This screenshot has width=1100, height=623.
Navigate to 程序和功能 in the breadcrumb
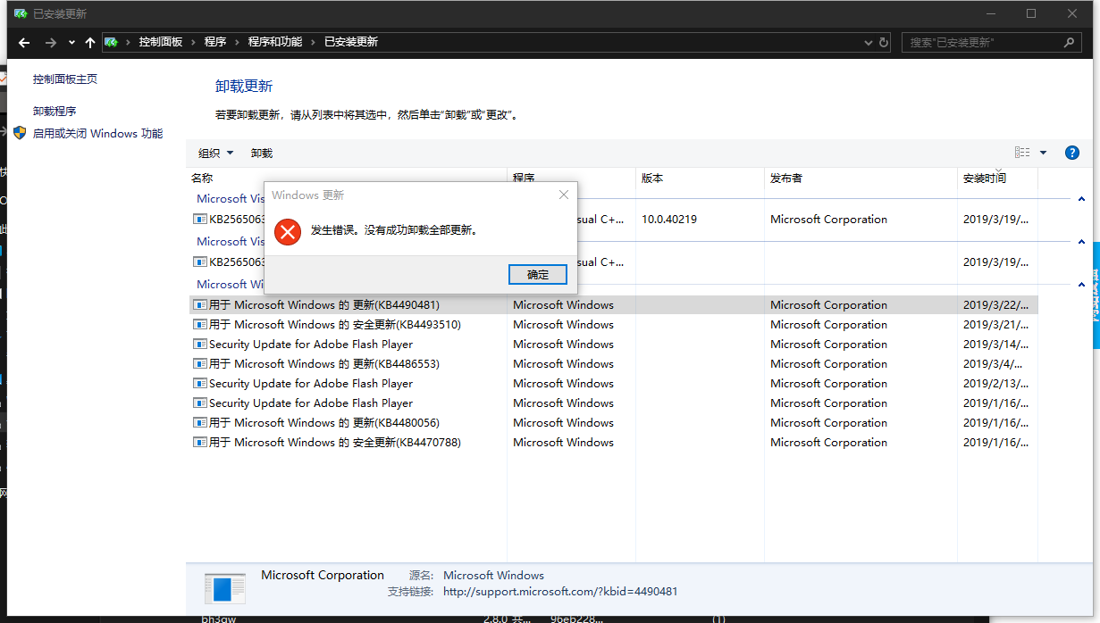point(275,42)
